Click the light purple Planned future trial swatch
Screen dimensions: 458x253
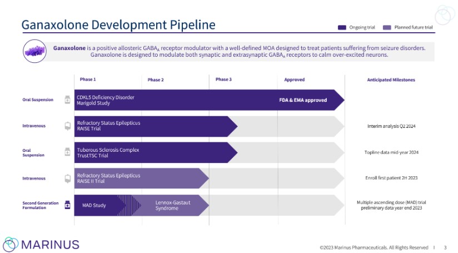click(387, 27)
